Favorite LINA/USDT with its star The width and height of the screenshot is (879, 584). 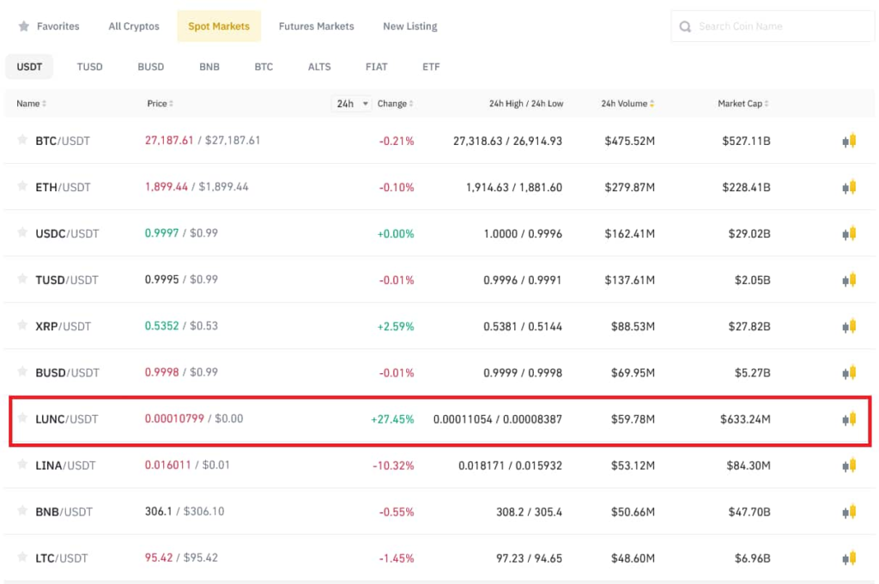point(22,464)
